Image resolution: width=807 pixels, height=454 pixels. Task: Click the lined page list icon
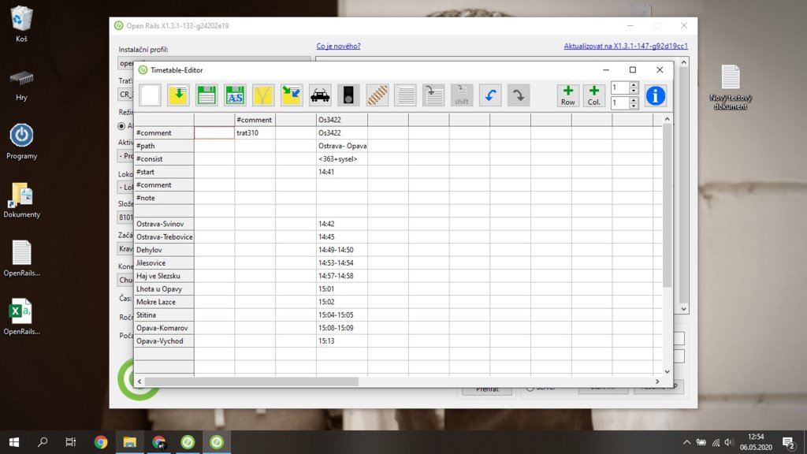406,95
